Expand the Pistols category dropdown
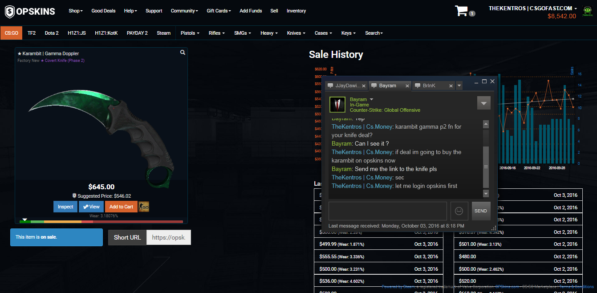This screenshot has width=597, height=293. [x=190, y=33]
